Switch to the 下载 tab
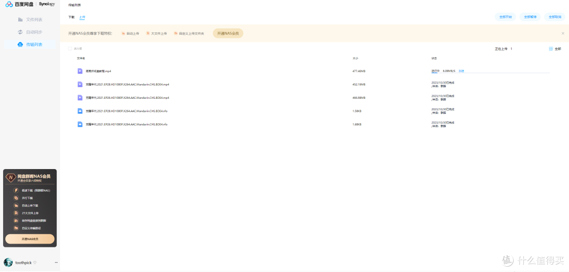 click(x=71, y=17)
